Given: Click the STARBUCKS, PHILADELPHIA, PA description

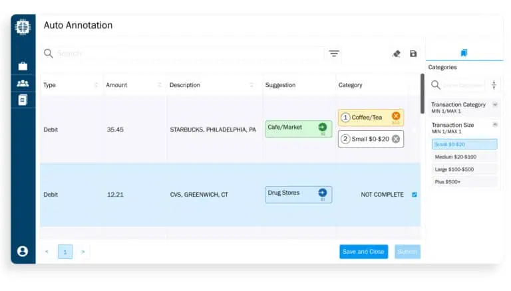Looking at the screenshot, I should click(213, 130).
